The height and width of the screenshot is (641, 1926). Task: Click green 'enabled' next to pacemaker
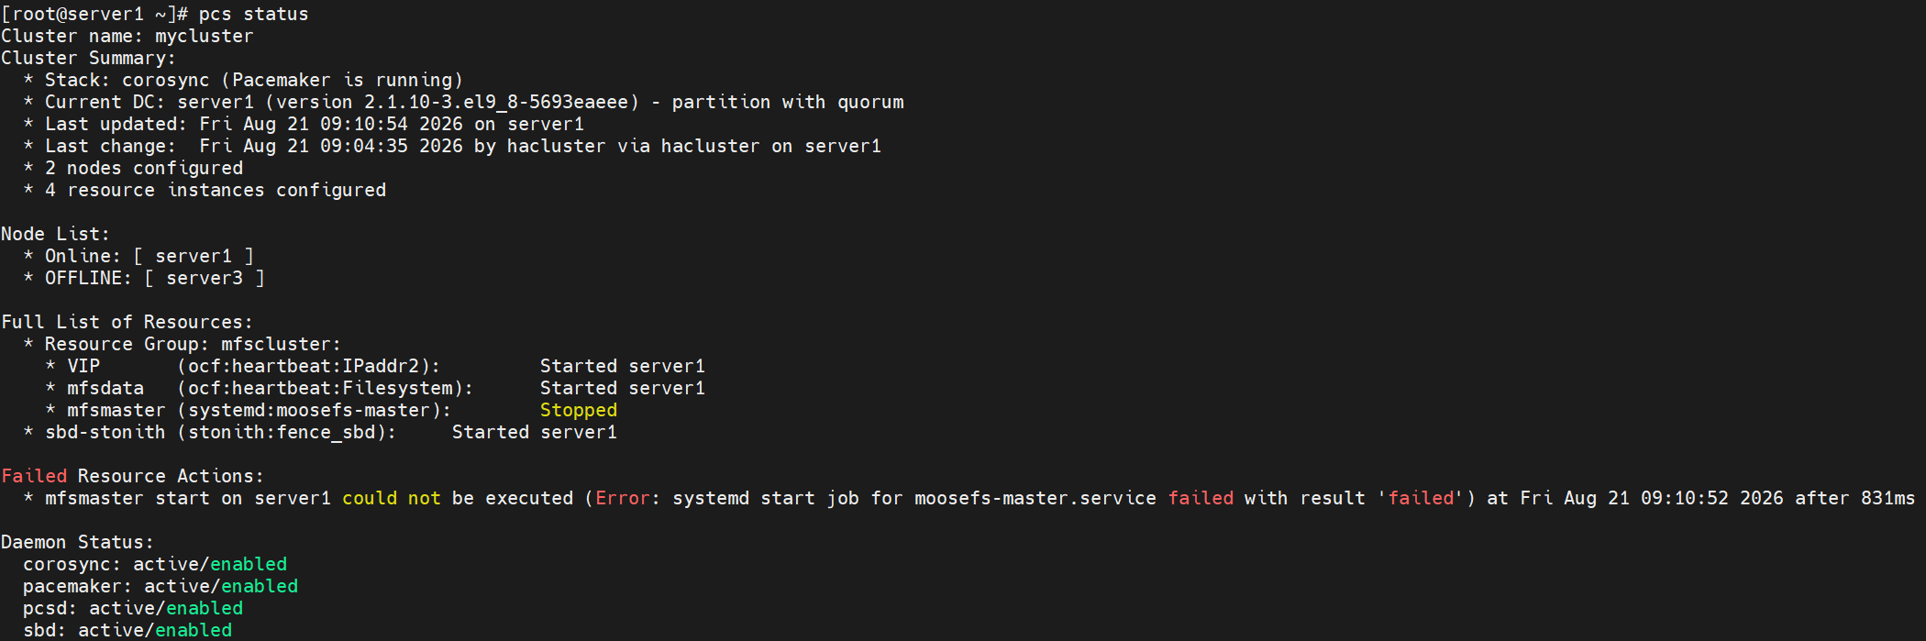(260, 587)
